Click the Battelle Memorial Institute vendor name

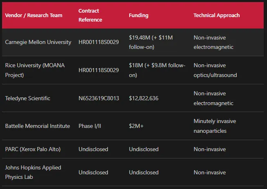tap(38, 126)
